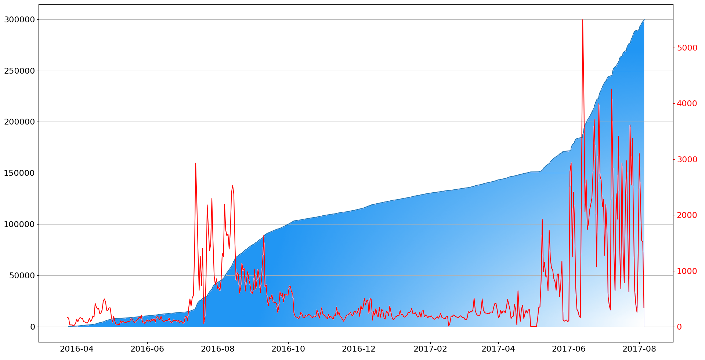
Task: Click the red right axis label 5000
Action: coord(687,48)
